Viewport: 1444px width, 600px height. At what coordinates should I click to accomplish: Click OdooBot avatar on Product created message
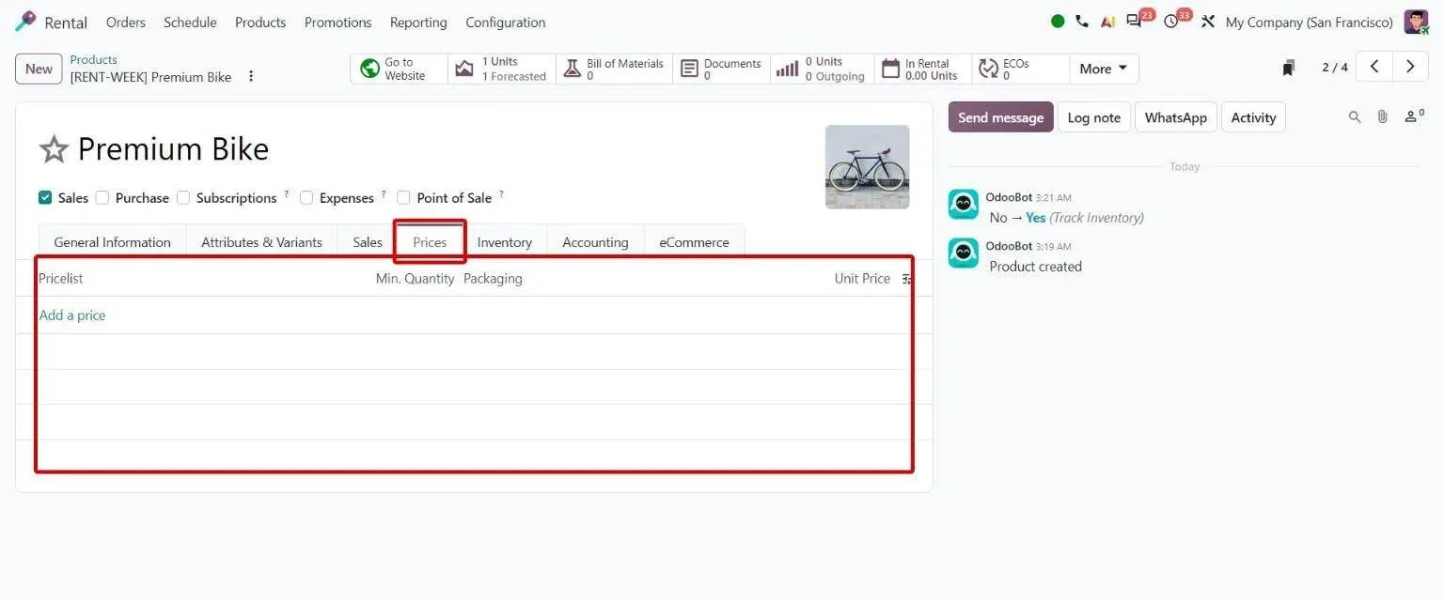[963, 253]
